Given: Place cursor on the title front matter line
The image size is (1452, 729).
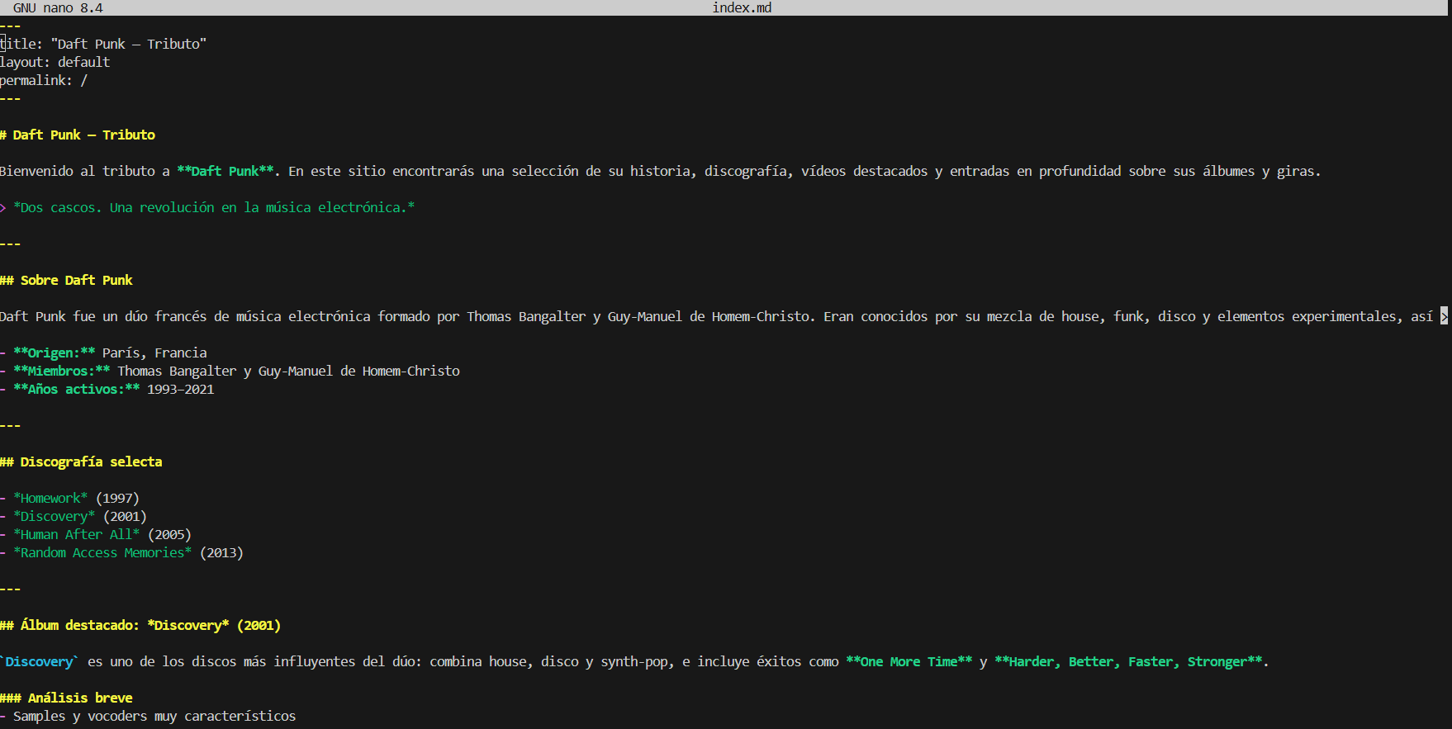Looking at the screenshot, I should (x=103, y=44).
